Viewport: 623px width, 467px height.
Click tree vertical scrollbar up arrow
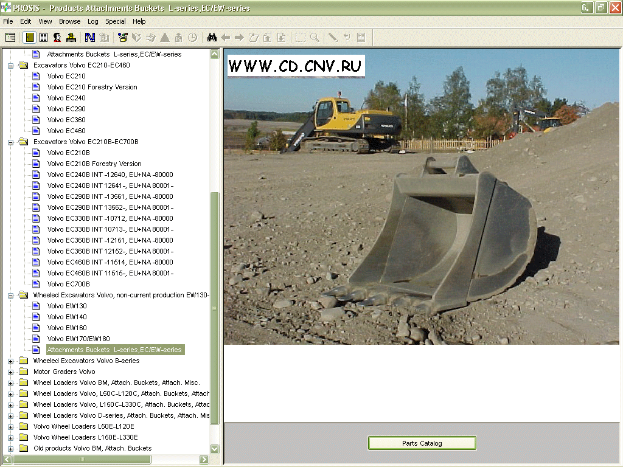point(215,54)
